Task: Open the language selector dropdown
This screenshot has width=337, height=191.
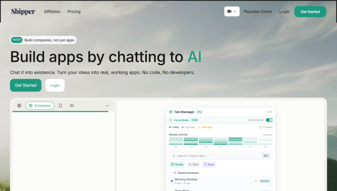Action: pos(232,11)
